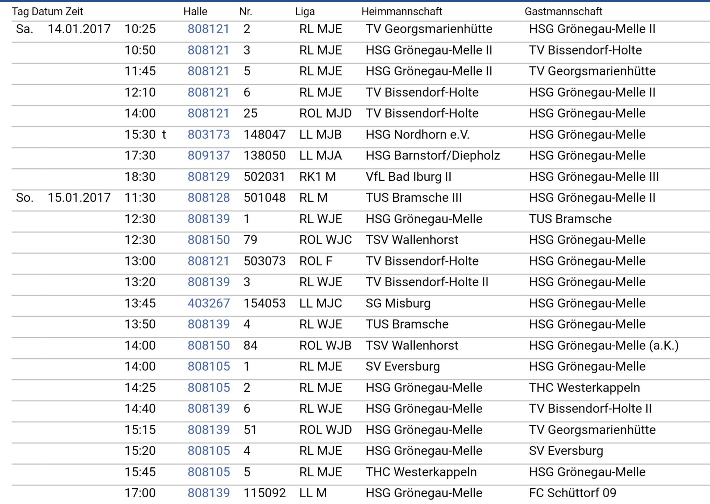The height and width of the screenshot is (504, 710).
Task: Open hall 808105 link in the 15:45 row
Action: coord(208,472)
